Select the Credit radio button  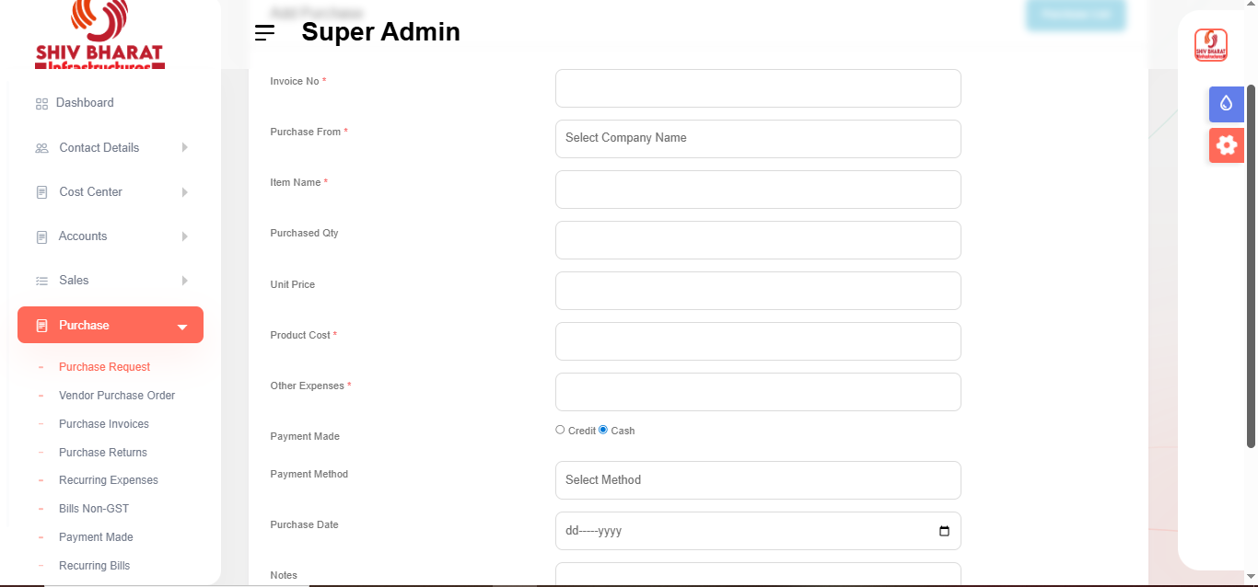(560, 430)
